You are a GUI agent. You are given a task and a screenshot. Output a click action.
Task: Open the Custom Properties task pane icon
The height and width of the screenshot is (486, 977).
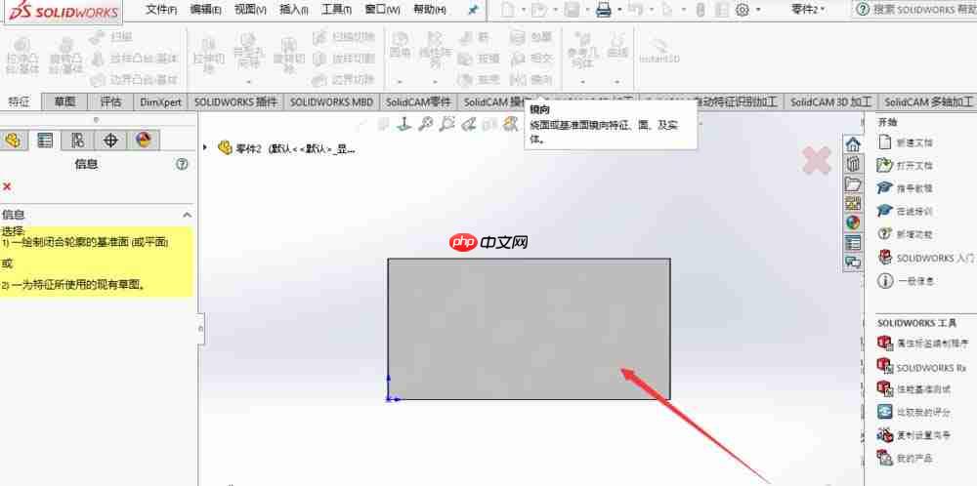click(x=852, y=242)
